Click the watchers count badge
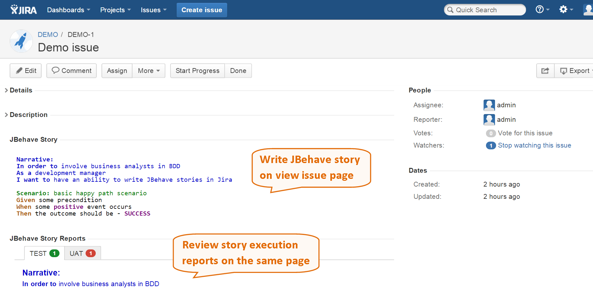The height and width of the screenshot is (290, 593). pyautogui.click(x=491, y=145)
